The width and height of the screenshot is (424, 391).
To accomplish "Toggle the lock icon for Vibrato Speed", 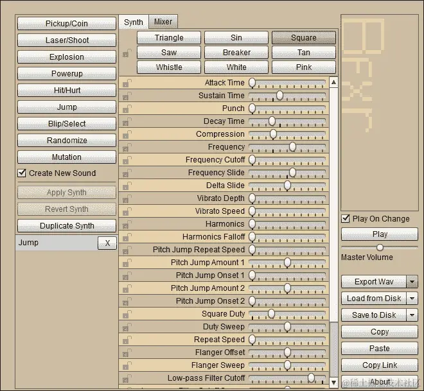I will click(x=127, y=211).
